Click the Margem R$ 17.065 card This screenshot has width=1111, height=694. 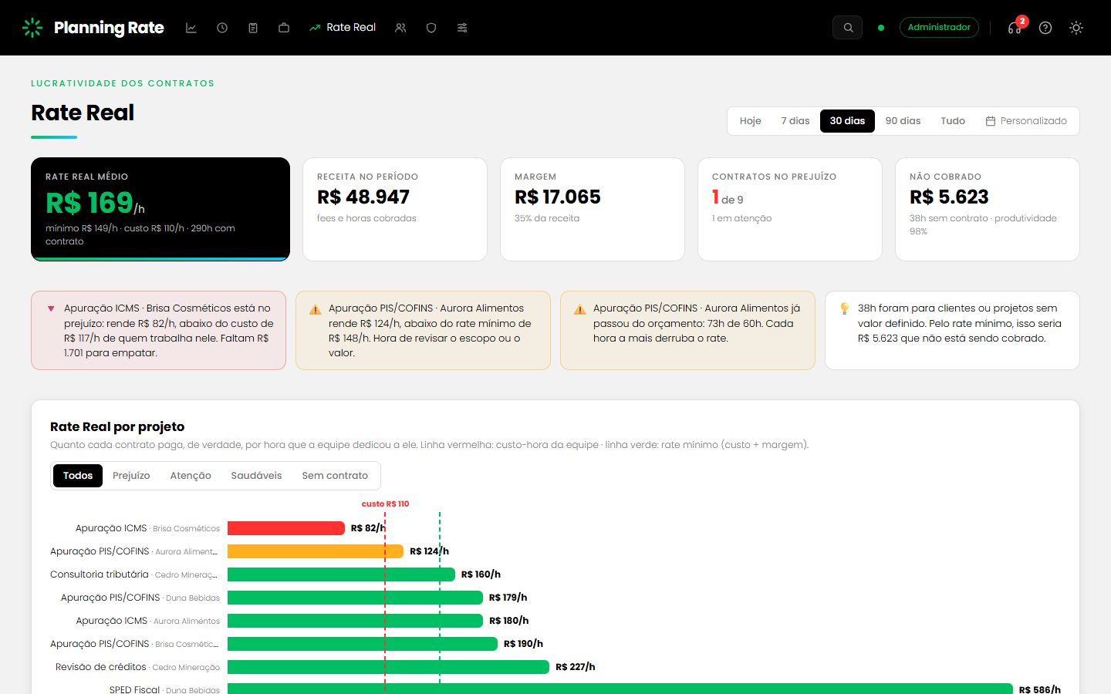(593, 210)
